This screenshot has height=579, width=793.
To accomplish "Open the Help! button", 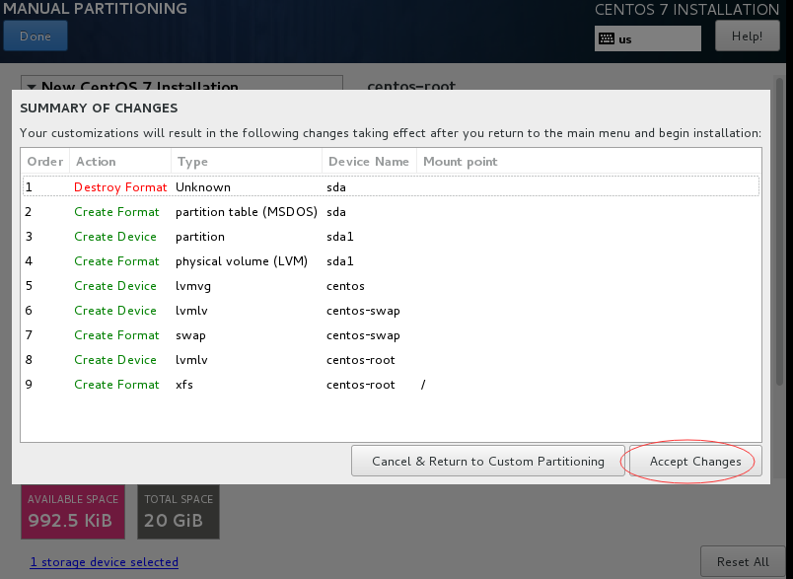I will (x=747, y=36).
